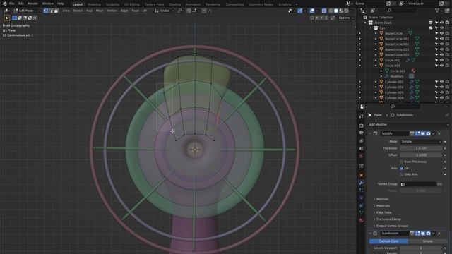Collapse the Solidify modifier panel
This screenshot has height=254, width=452.
[370, 133]
